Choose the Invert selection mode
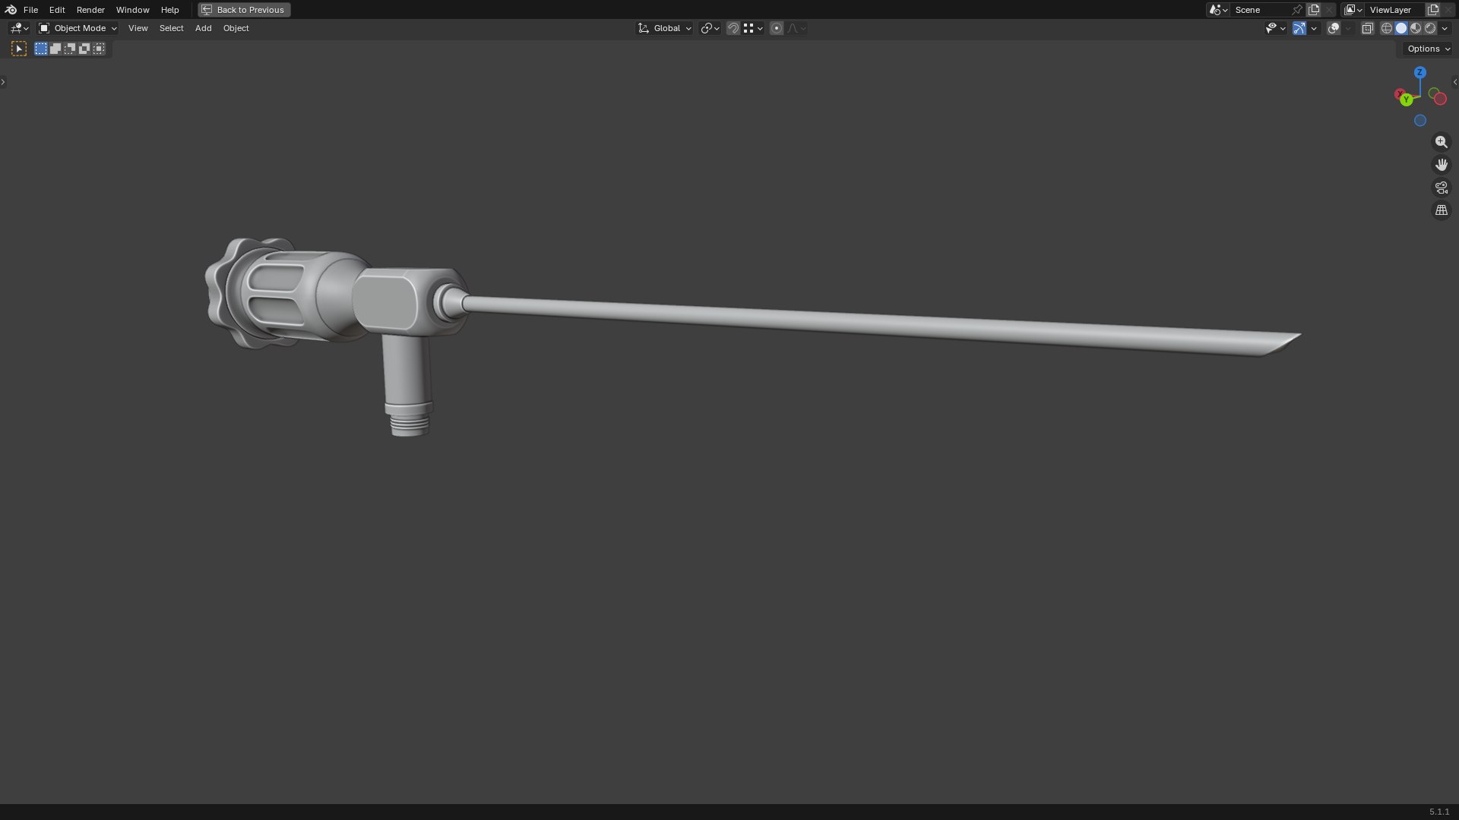This screenshot has height=820, width=1459. point(84,49)
